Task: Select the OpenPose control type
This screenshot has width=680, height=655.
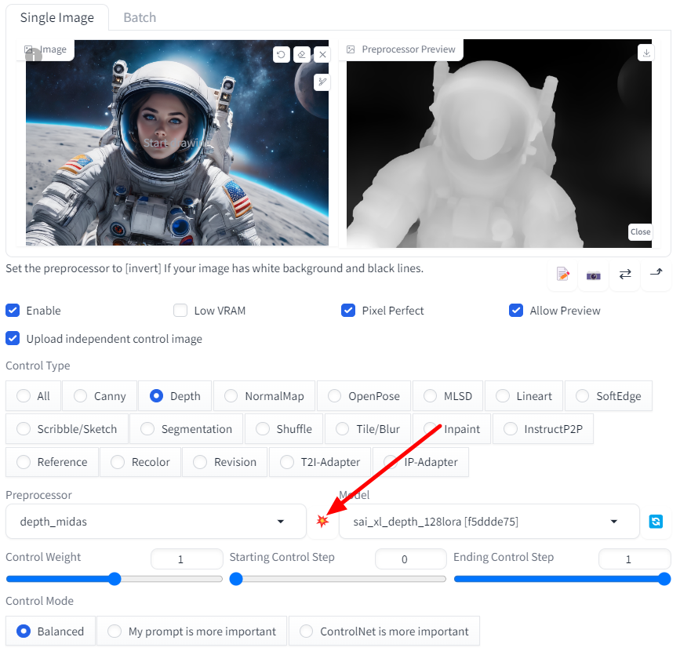Action: (x=364, y=395)
